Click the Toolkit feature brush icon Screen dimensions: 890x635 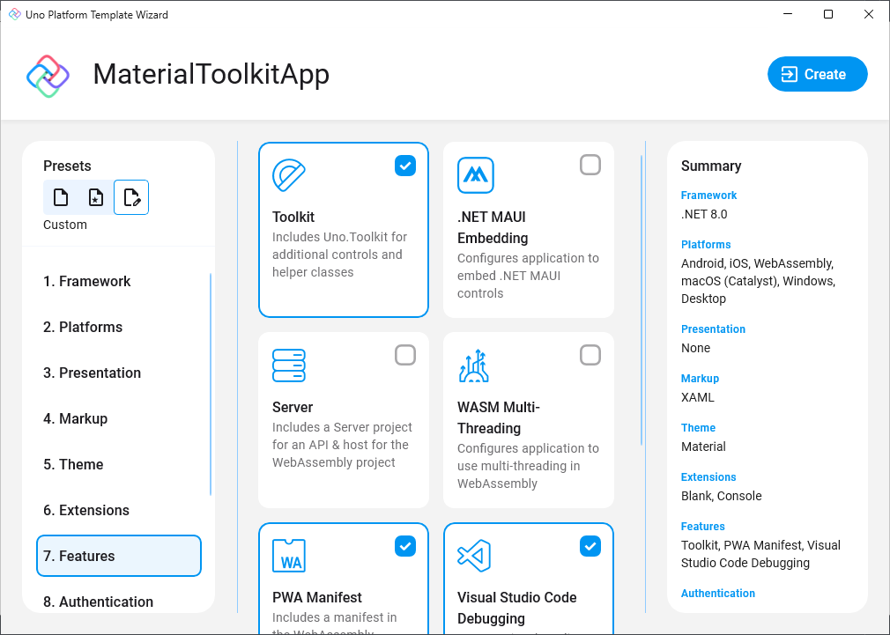point(291,174)
